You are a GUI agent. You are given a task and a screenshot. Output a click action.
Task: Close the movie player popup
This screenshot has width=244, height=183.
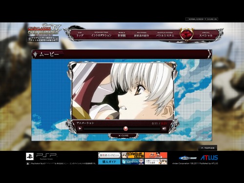pos(123,136)
